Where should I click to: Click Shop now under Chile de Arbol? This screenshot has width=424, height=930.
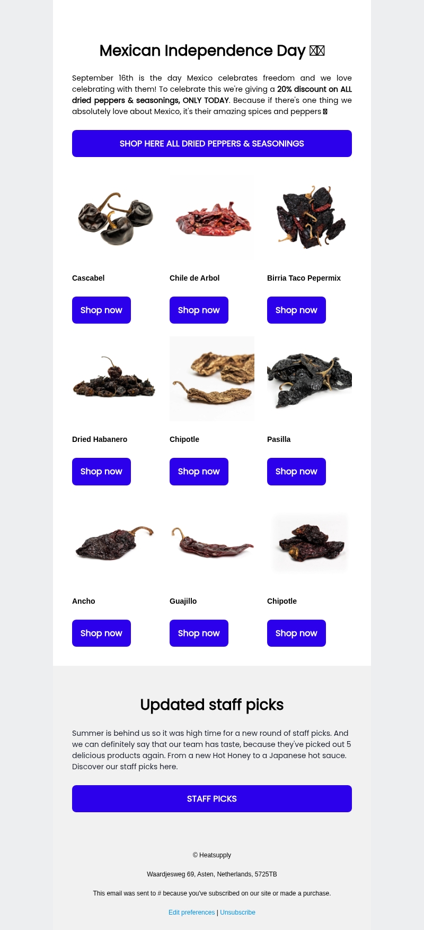pos(199,310)
